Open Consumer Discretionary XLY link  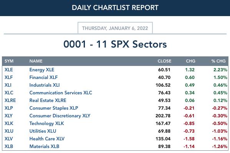click(x=60, y=116)
